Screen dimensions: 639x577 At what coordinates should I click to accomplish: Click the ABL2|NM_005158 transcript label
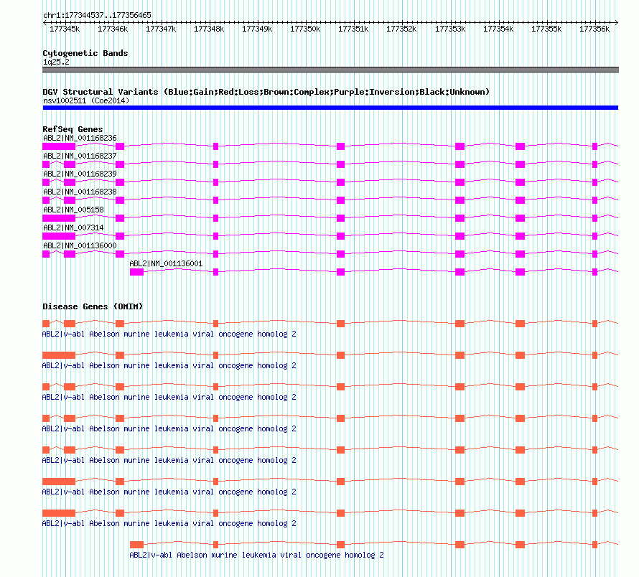73,210
